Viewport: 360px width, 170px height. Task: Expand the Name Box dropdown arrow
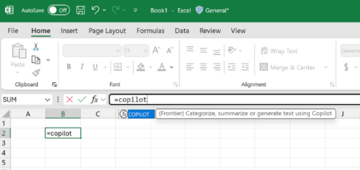[x=48, y=100]
